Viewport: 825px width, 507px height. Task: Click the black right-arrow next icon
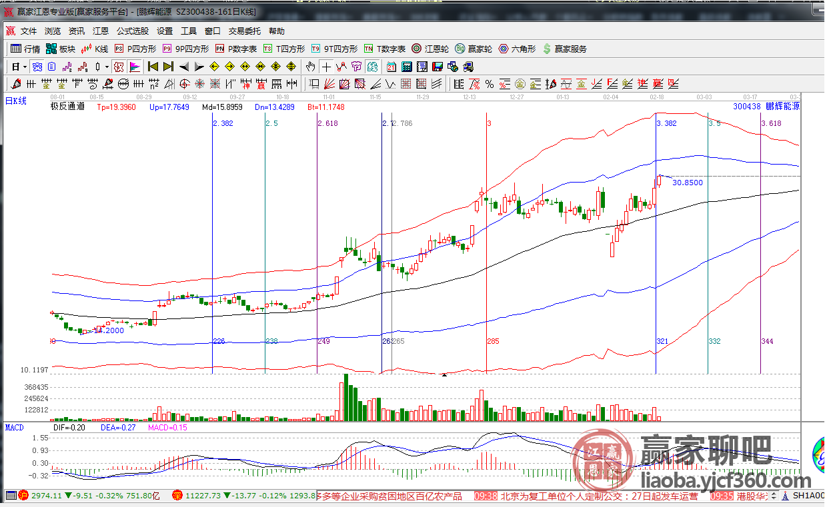(x=199, y=67)
